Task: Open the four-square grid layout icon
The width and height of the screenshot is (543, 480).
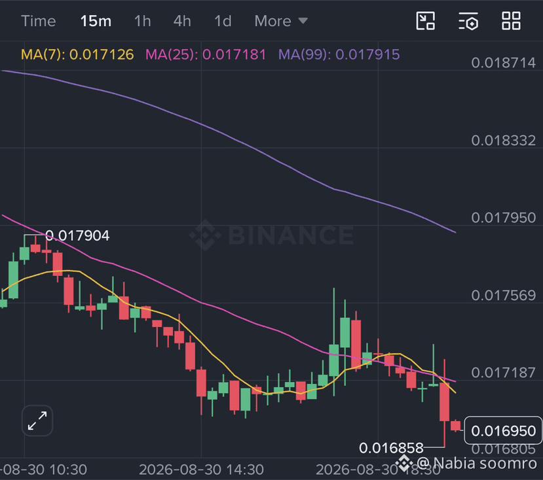Action: pos(511,21)
